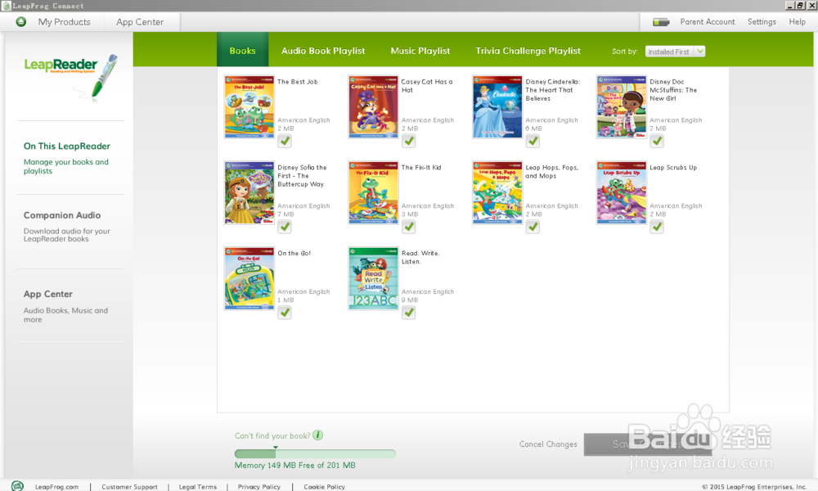Restore the LeapFrog Connect window

pos(800,6)
